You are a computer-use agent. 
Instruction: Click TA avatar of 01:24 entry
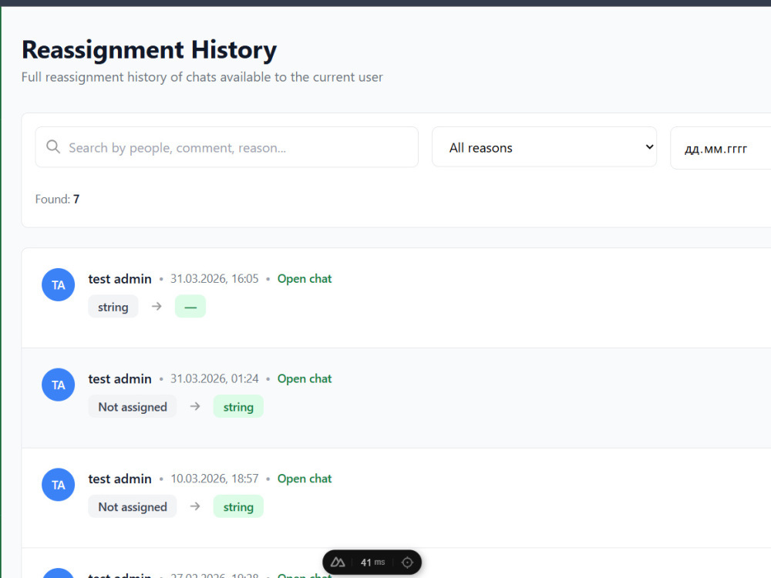click(58, 385)
